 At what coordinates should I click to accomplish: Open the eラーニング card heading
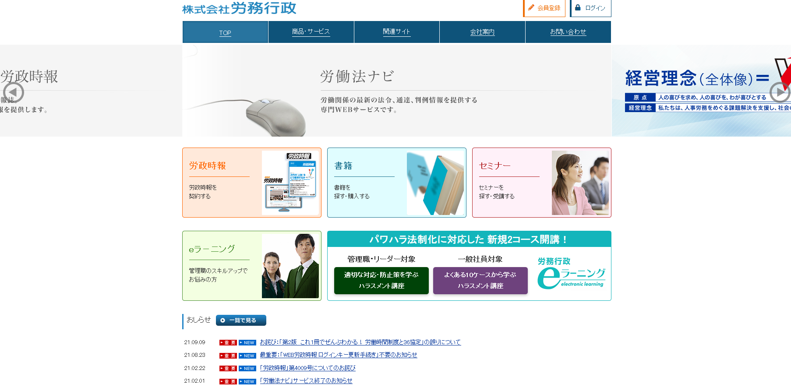(x=212, y=249)
